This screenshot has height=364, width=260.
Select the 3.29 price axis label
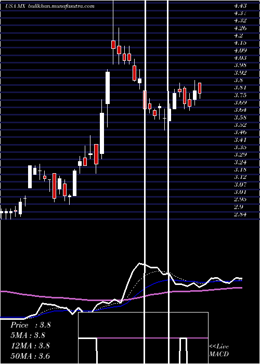point(240,155)
